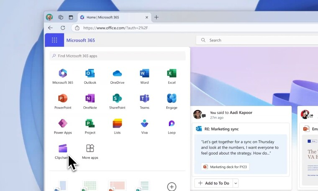Click the Find Microsoft 365 apps field
Viewport: 318px width, 191px height.
click(118, 56)
